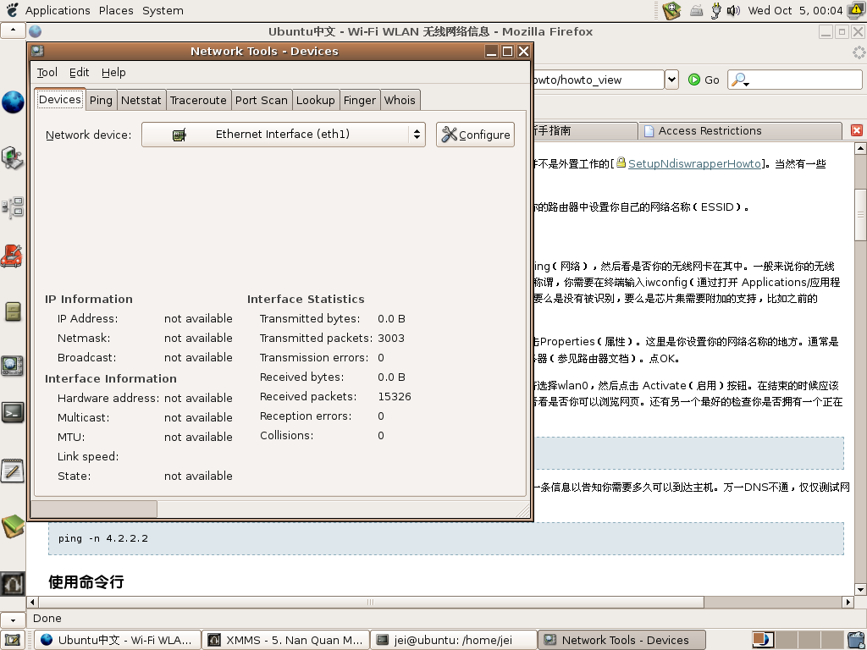Viewport: 867px width, 650px height.
Task: Switch to the Netstat tab
Action: (141, 100)
